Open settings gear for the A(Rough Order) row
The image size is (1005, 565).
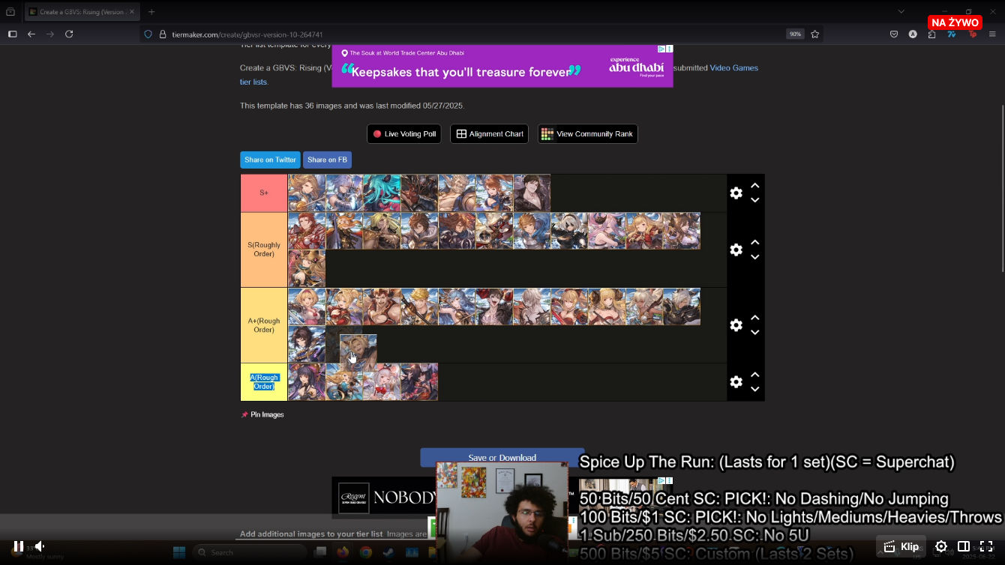pyautogui.click(x=736, y=381)
